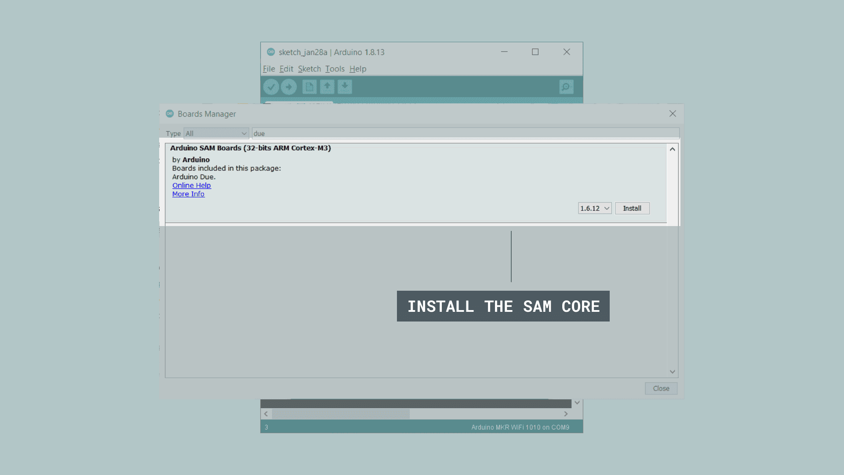Image resolution: width=844 pixels, height=475 pixels.
Task: Open the Sketch menu
Action: 309,69
